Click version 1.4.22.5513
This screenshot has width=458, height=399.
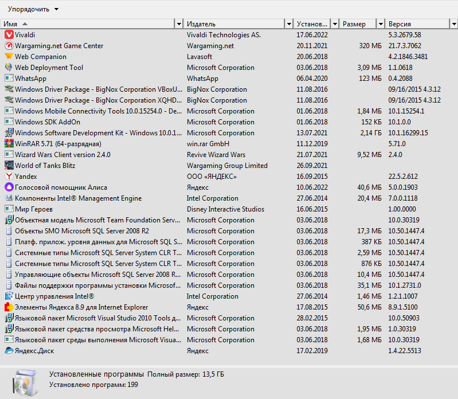[x=405, y=350]
